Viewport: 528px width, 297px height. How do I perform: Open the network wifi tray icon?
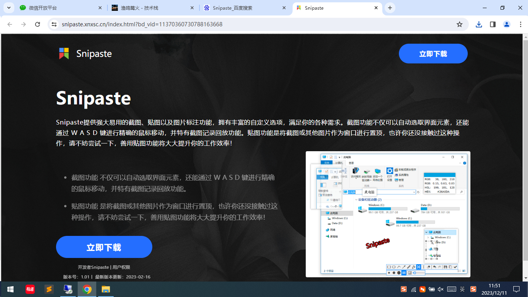pyautogui.click(x=413, y=289)
